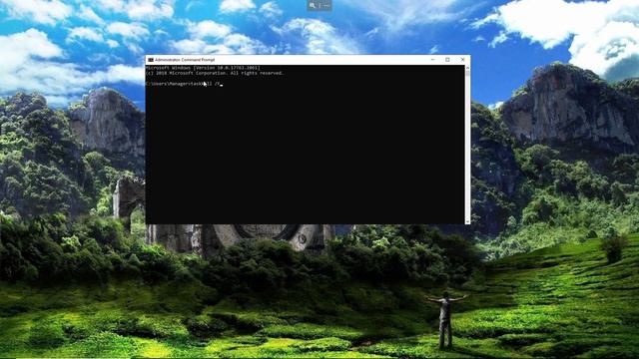Click the scroll up arrow in Command Prompt

pos(467,67)
